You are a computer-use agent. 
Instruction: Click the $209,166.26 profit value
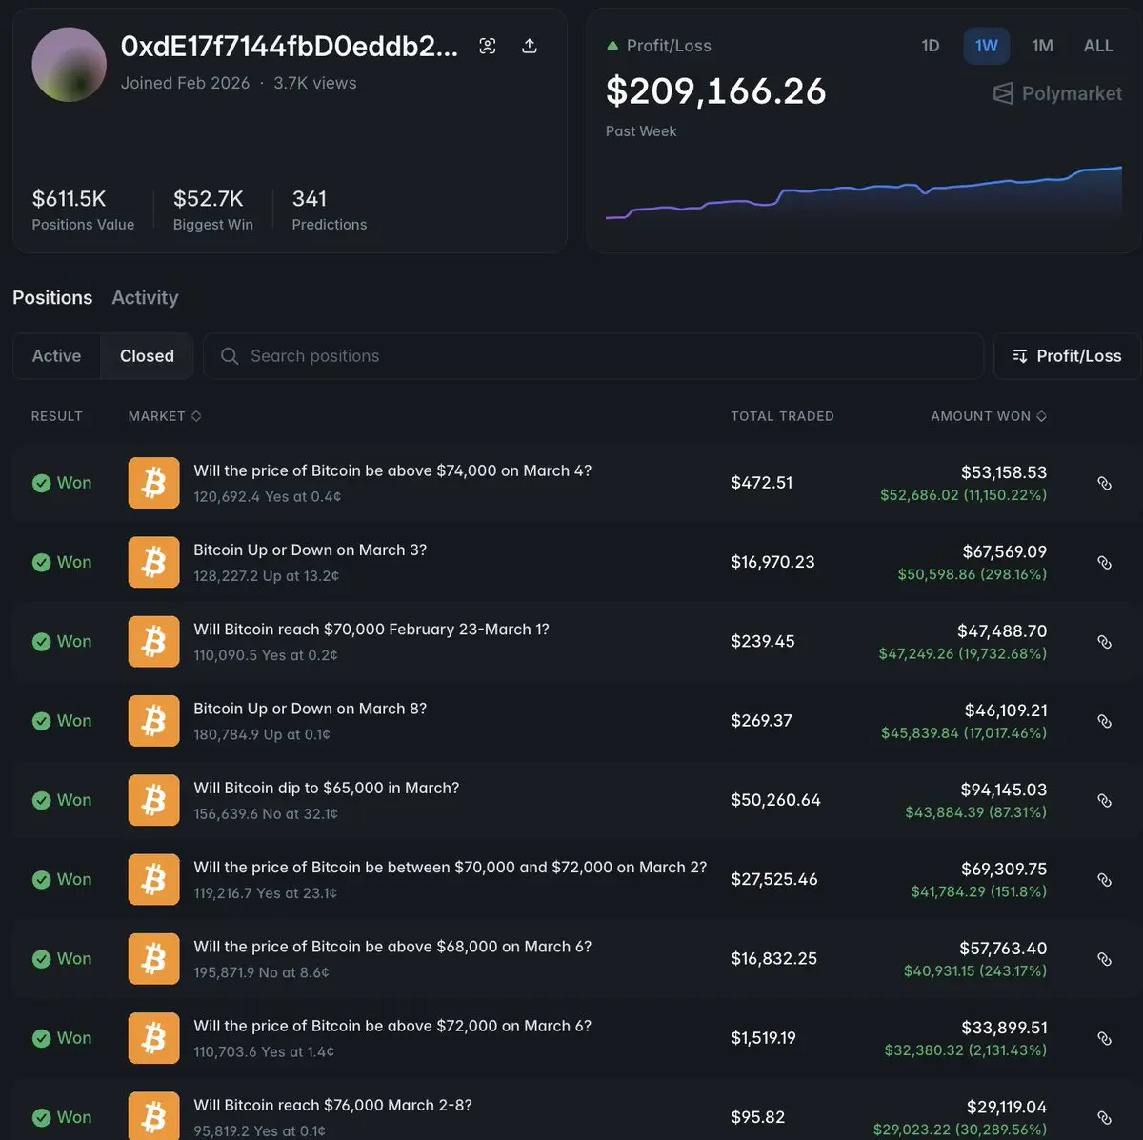click(716, 91)
